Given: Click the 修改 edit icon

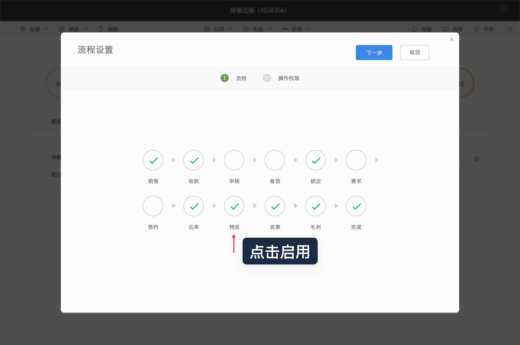Looking at the screenshot, I should click(62, 29).
